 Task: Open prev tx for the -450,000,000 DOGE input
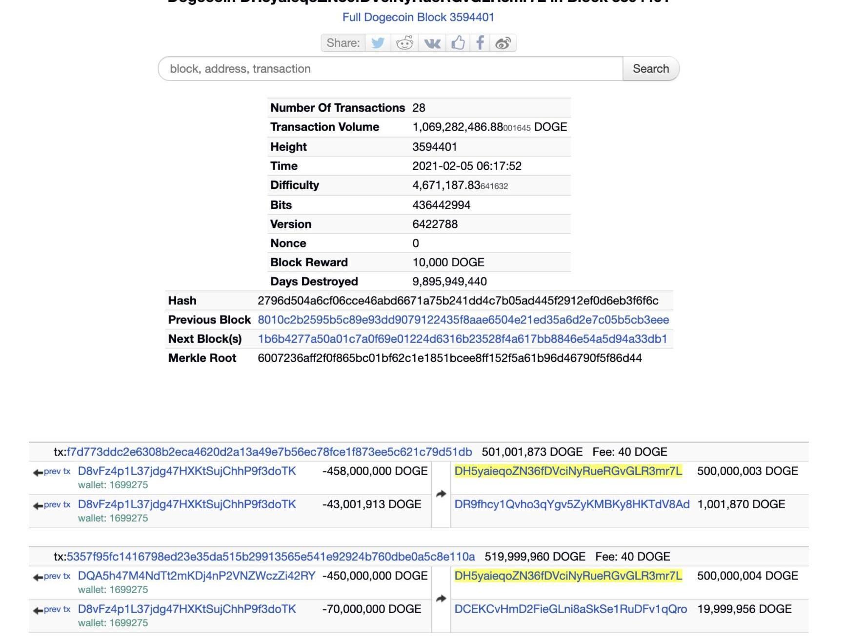(52, 577)
